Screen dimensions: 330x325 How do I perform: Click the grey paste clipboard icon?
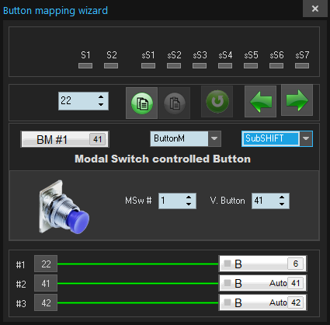pyautogui.click(x=175, y=103)
